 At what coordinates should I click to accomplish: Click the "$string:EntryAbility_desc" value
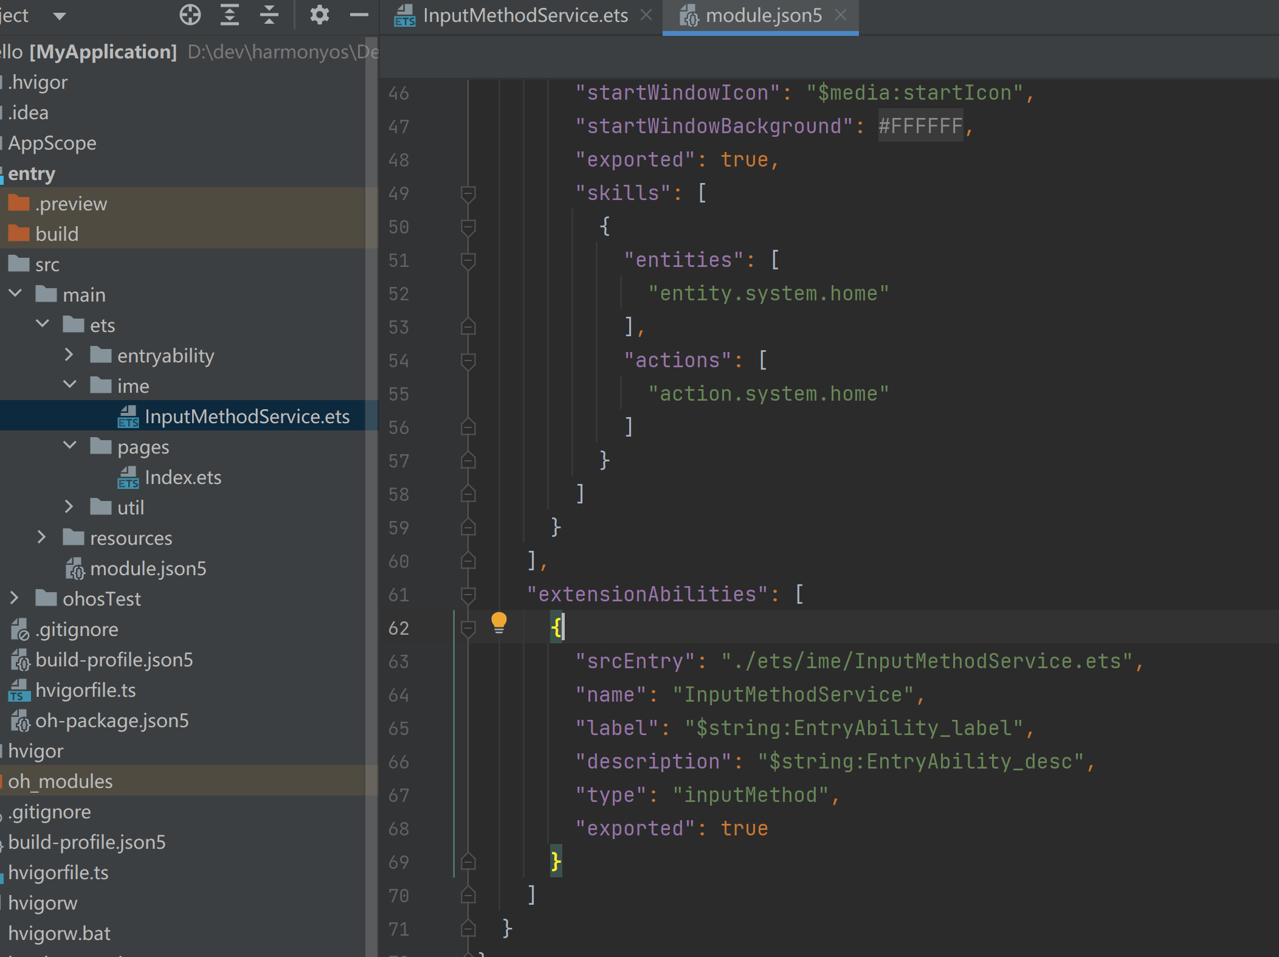click(921, 761)
